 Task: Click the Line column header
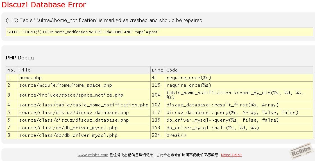158,70
